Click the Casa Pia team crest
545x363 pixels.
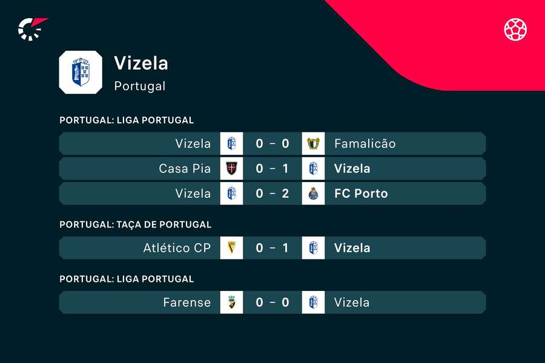pyautogui.click(x=231, y=168)
